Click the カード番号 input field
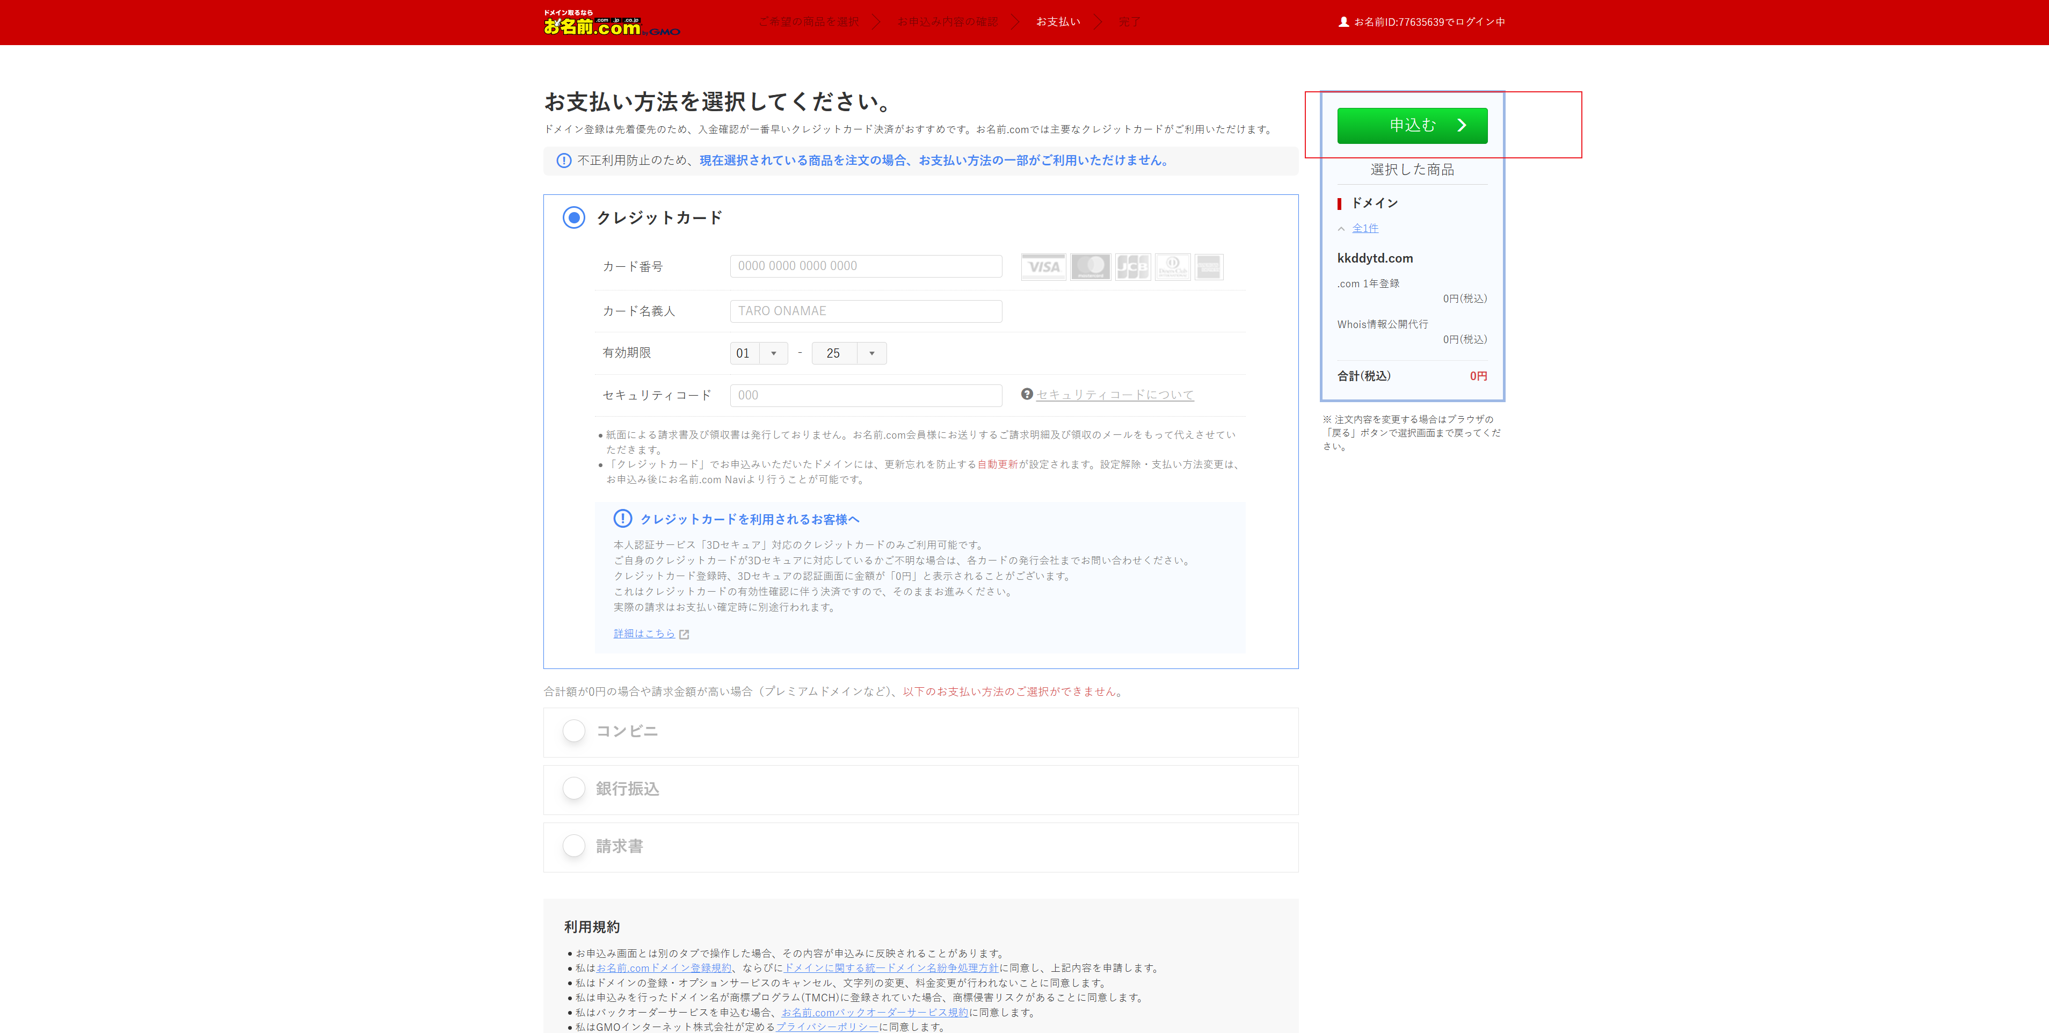Image resolution: width=2049 pixels, height=1033 pixels. (x=866, y=266)
